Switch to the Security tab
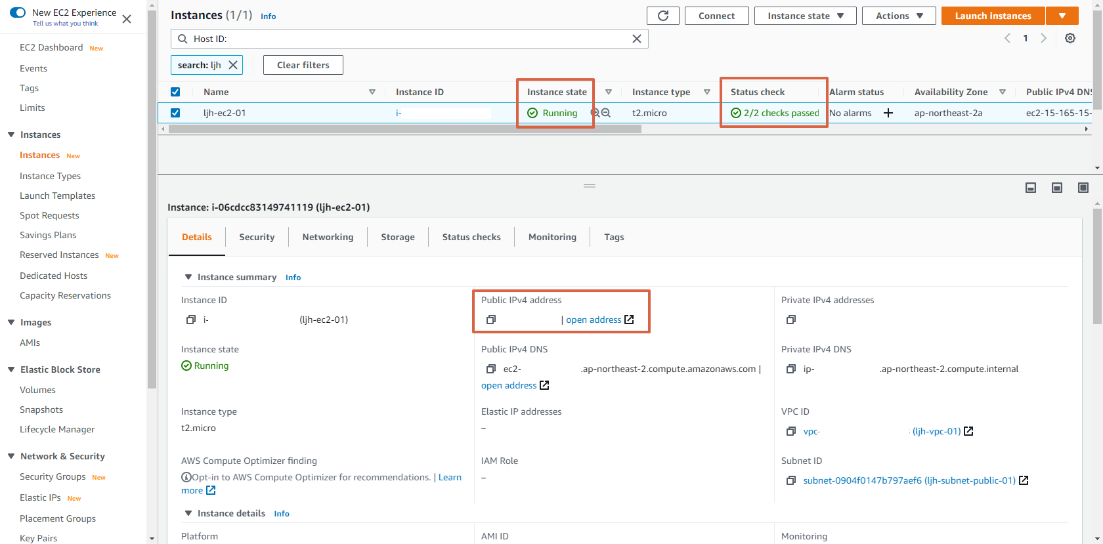The height and width of the screenshot is (544, 1103). (x=257, y=237)
